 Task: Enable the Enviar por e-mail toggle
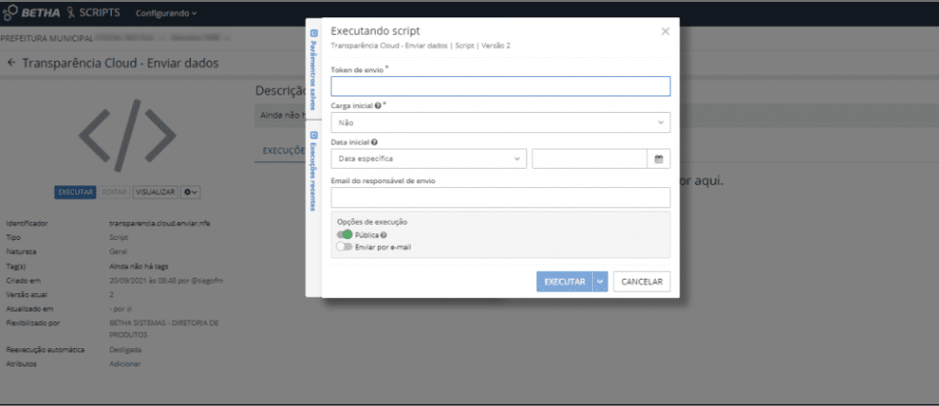344,247
